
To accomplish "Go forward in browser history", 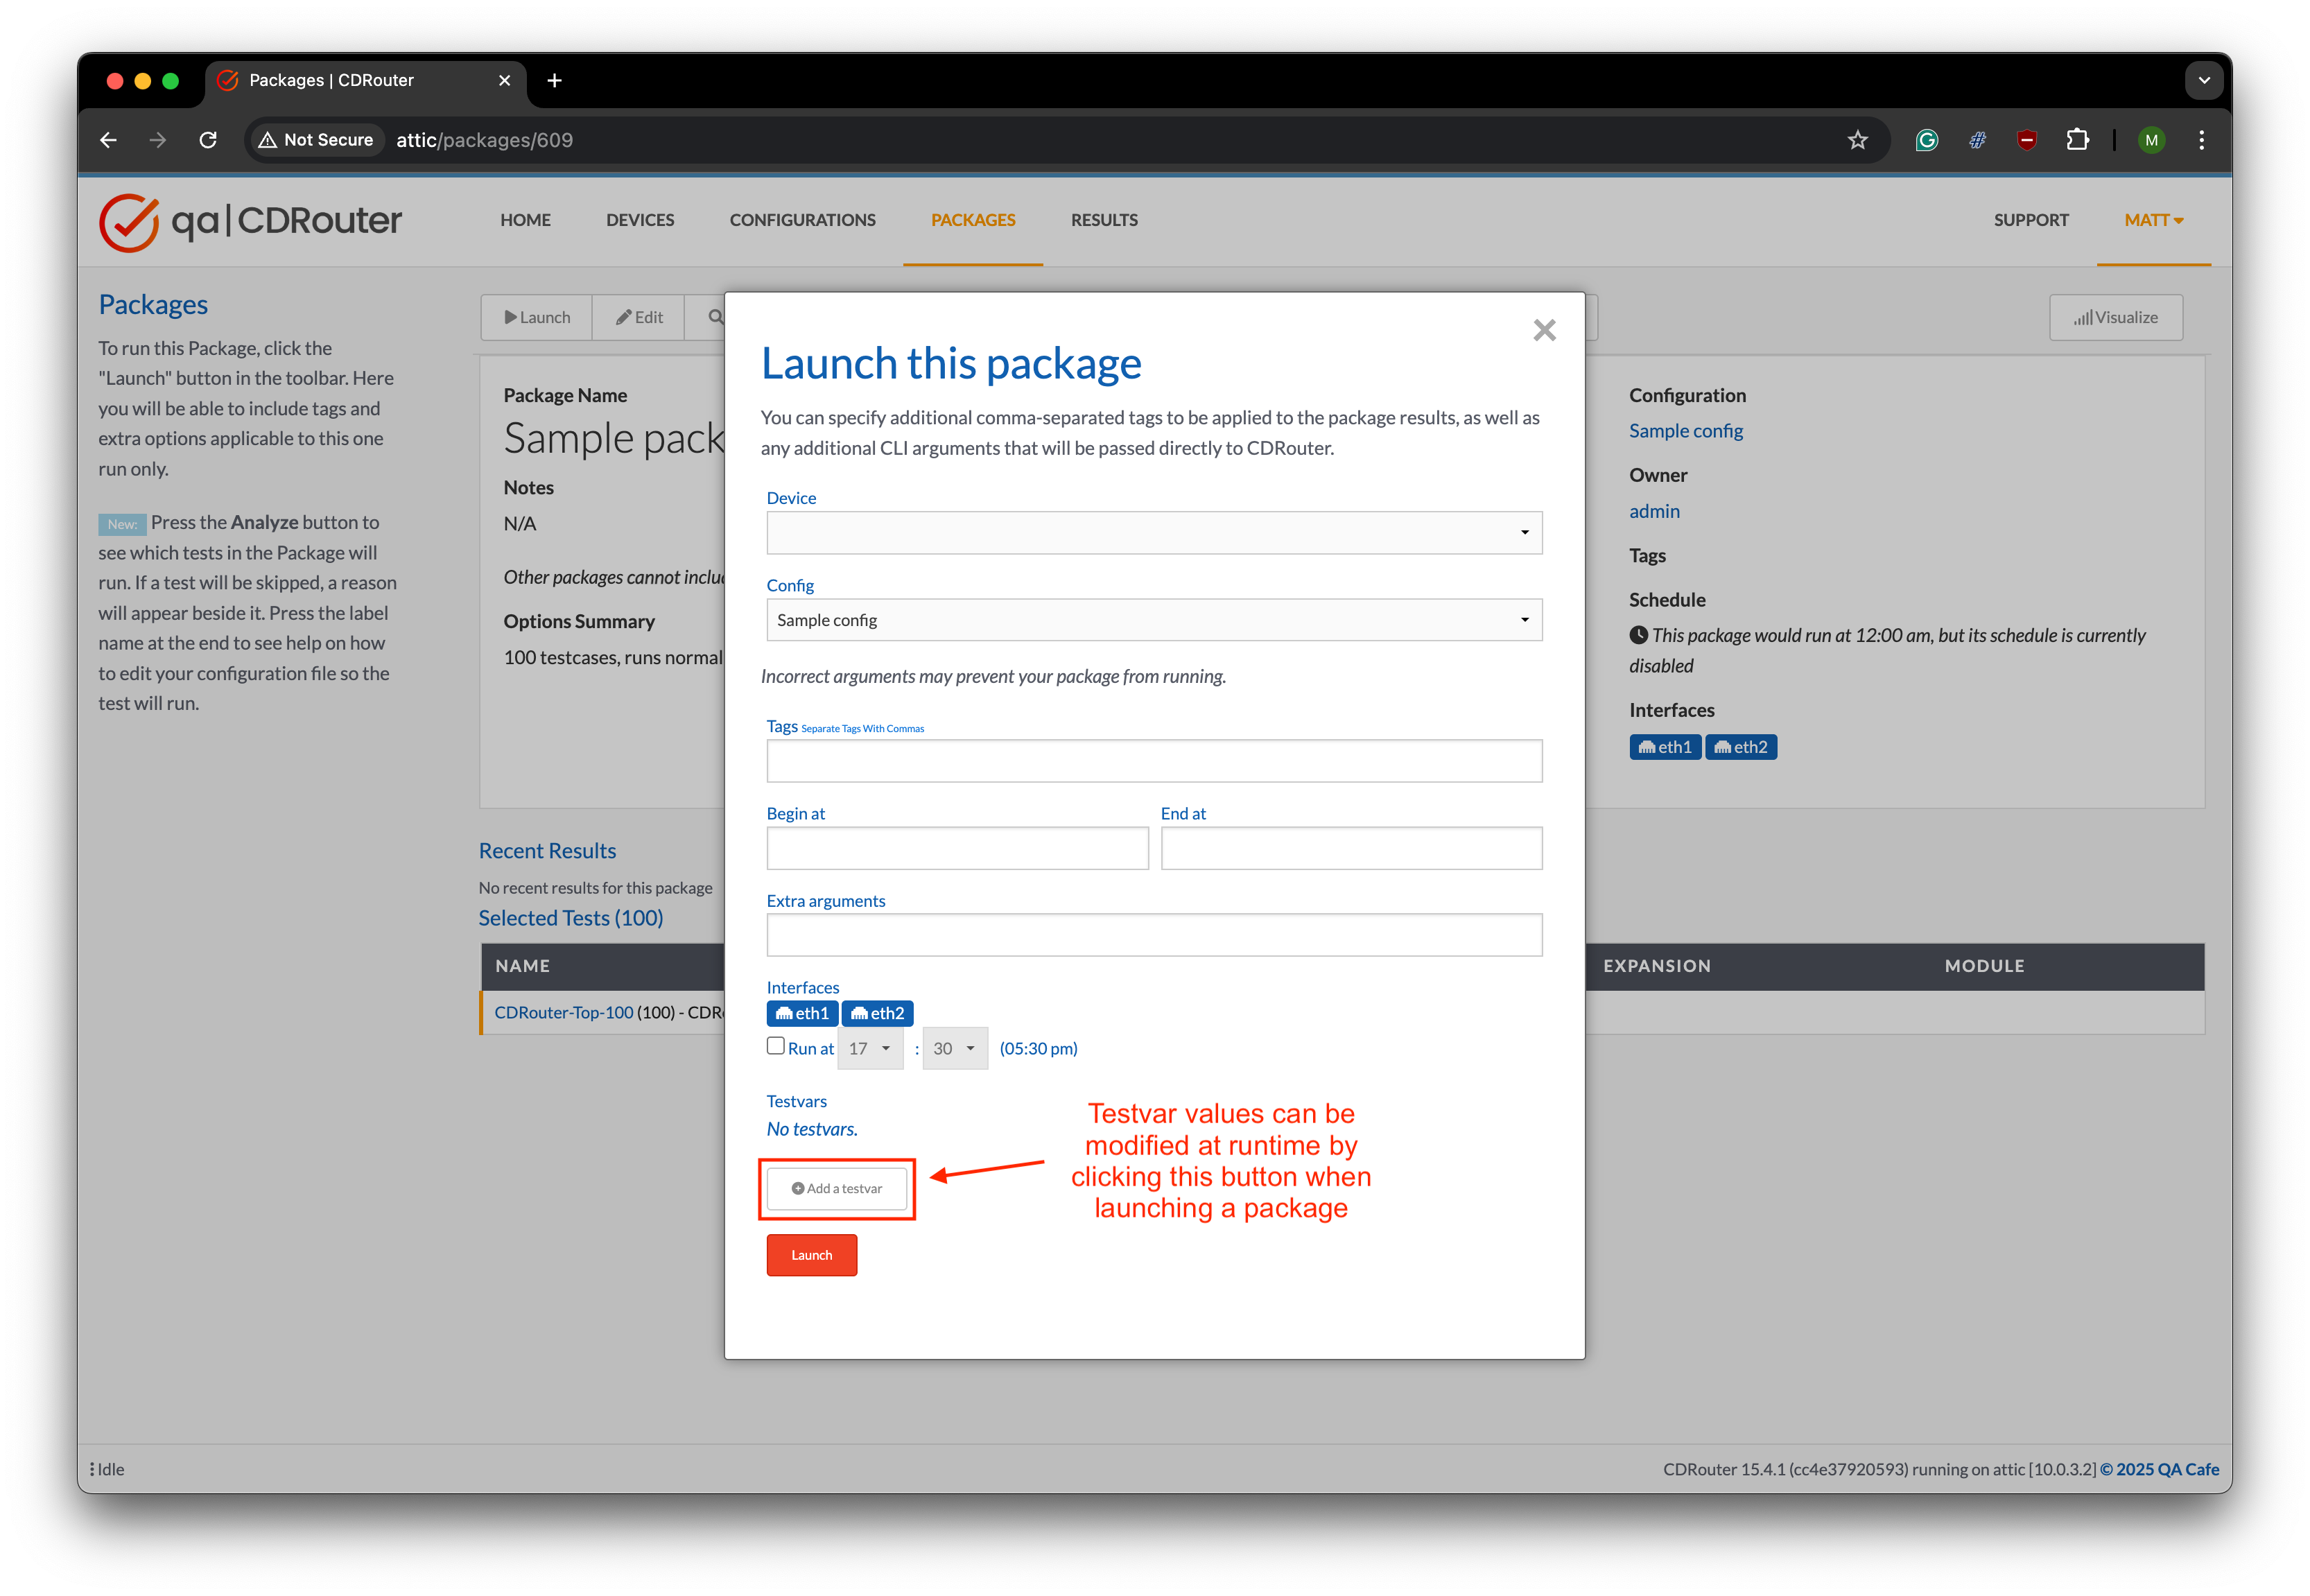I will point(158,140).
